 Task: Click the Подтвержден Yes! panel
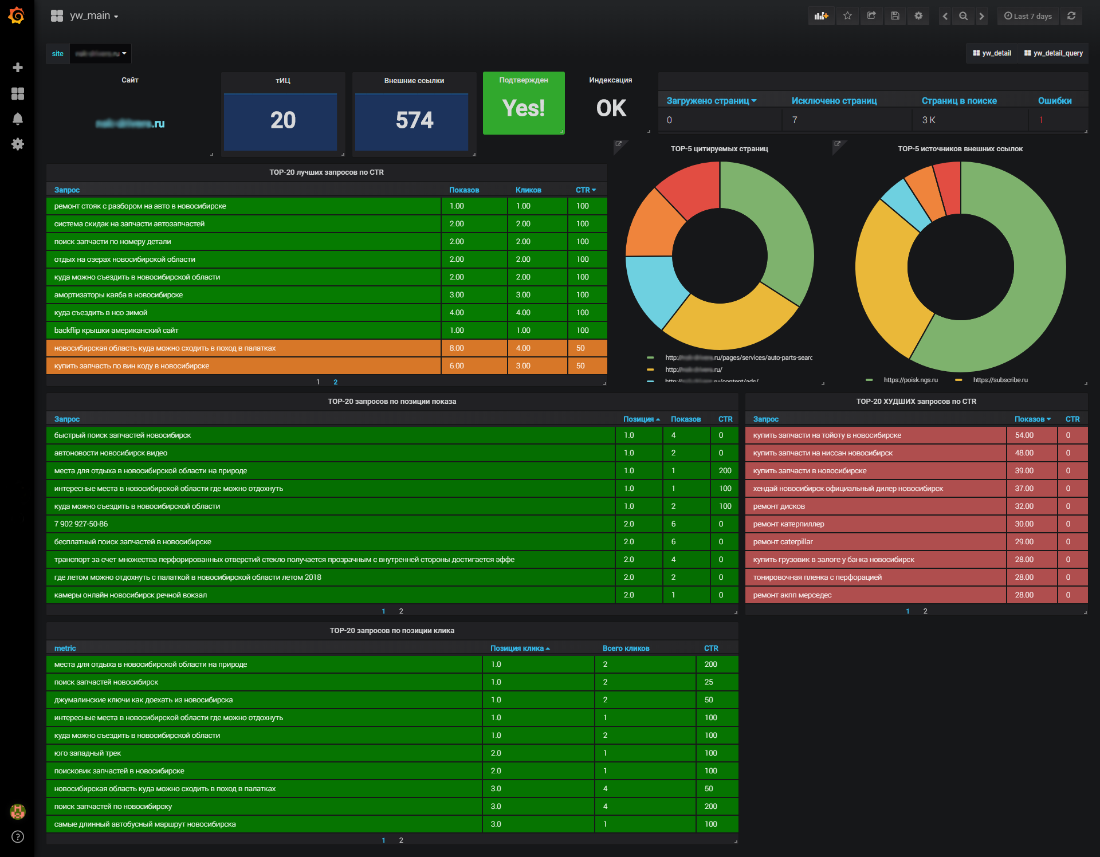(524, 103)
